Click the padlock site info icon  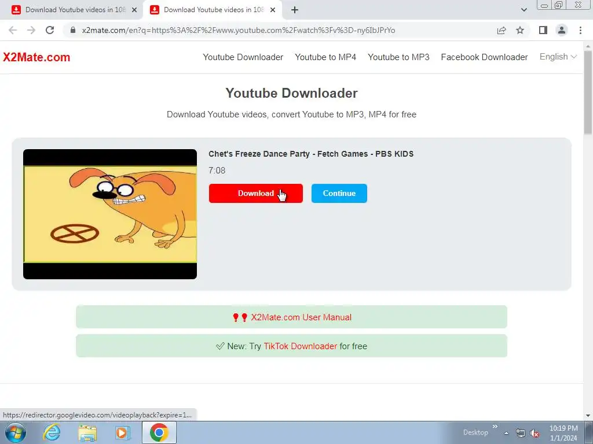pos(73,30)
